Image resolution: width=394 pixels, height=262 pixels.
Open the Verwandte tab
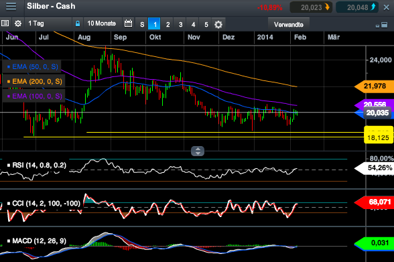pyautogui.click(x=288, y=25)
